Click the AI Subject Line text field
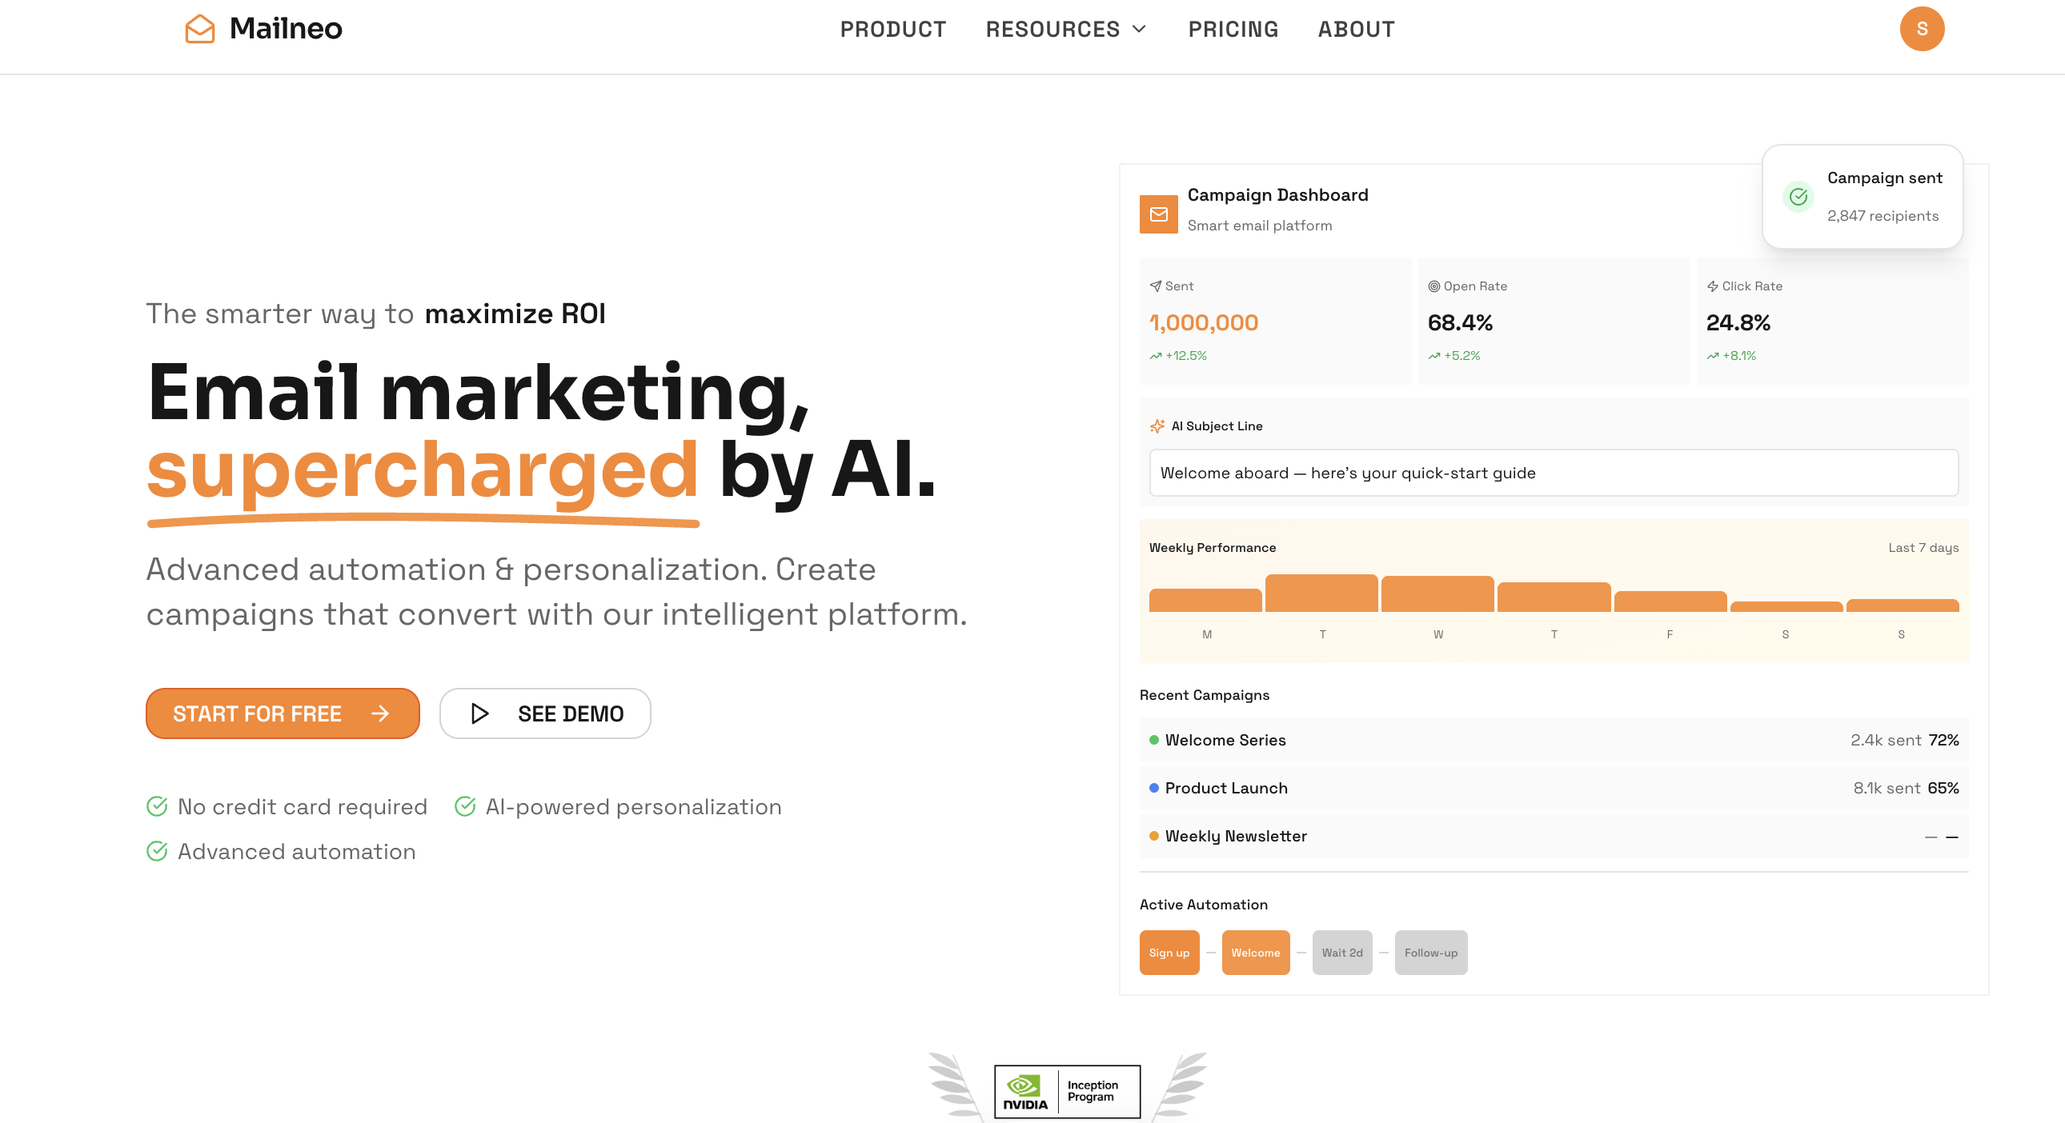2065x1123 pixels. click(x=1553, y=473)
